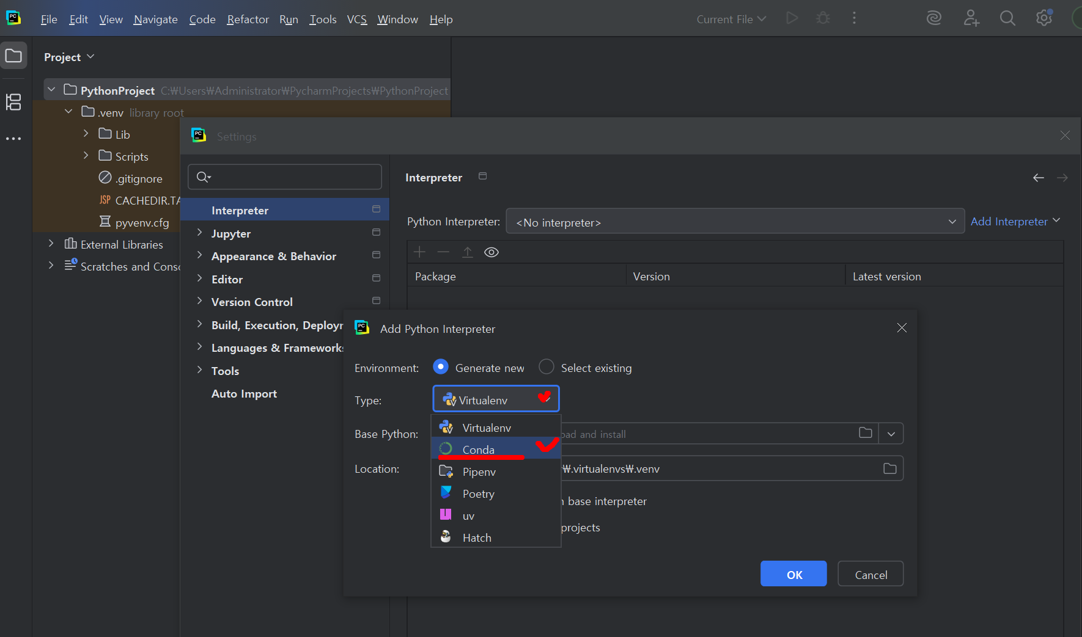Click the Run button in toolbar

tap(792, 18)
